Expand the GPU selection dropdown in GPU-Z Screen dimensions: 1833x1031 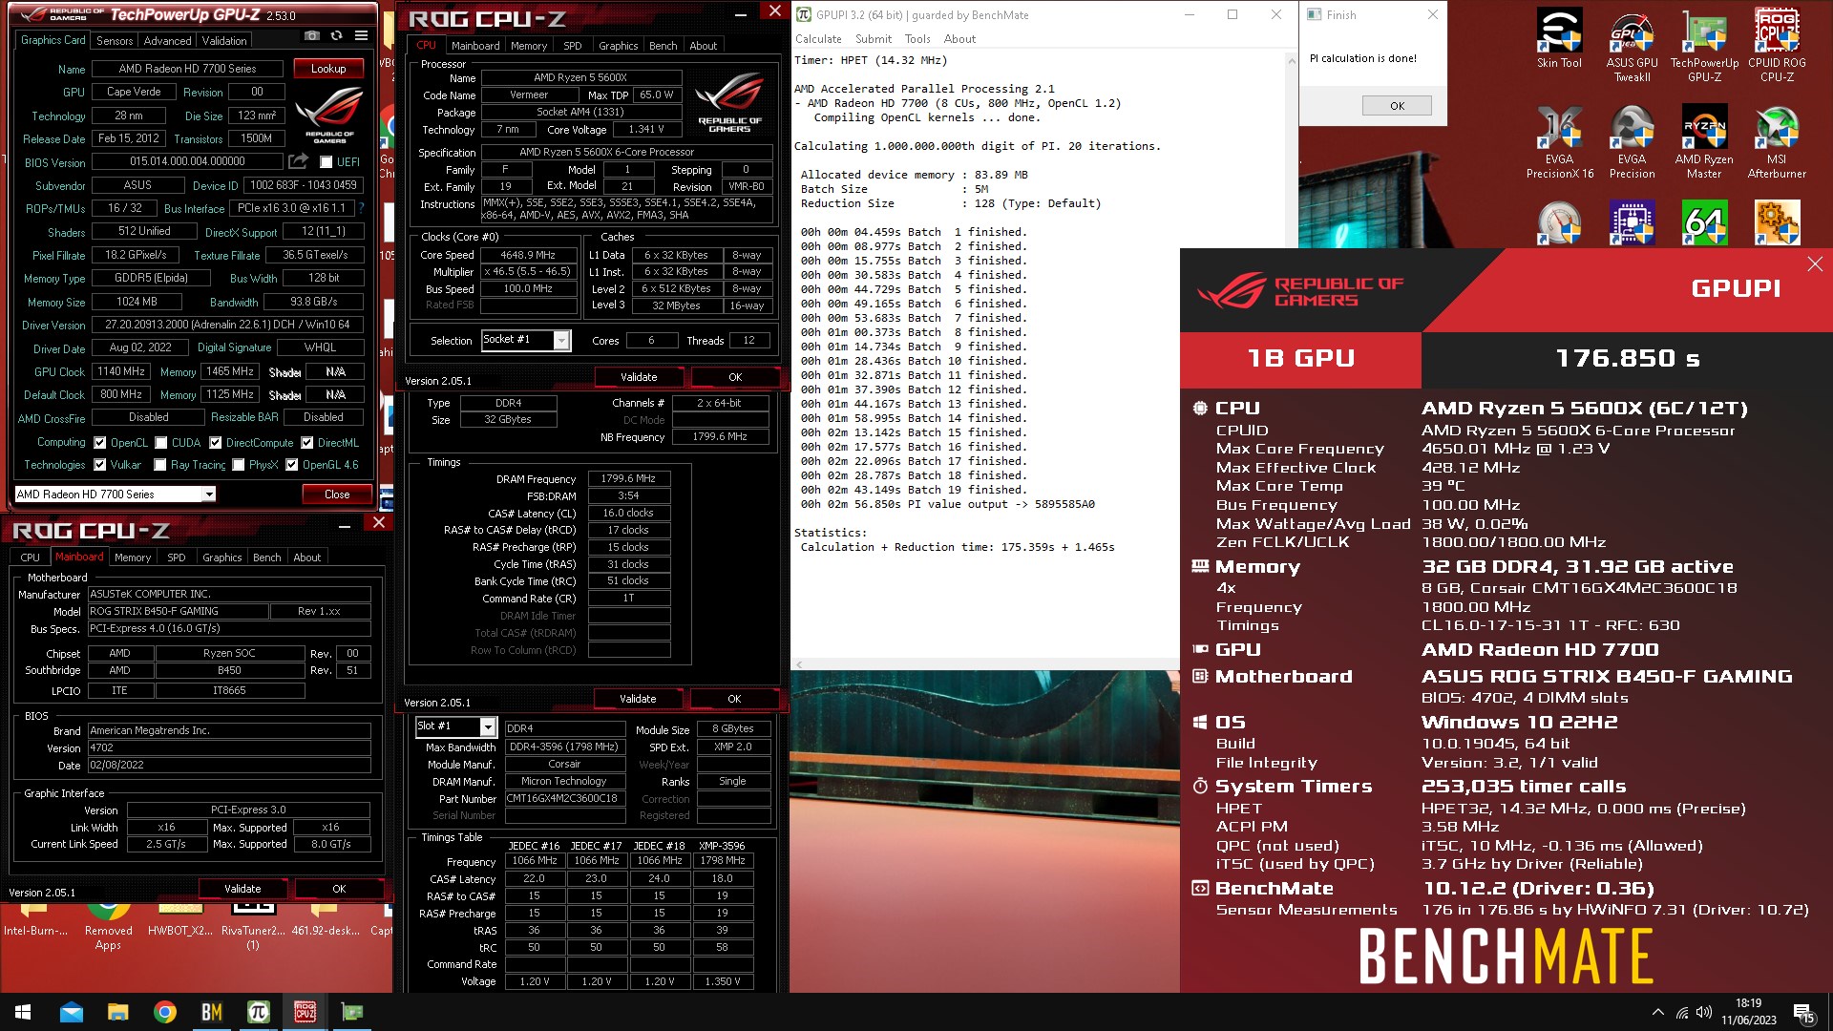click(209, 494)
